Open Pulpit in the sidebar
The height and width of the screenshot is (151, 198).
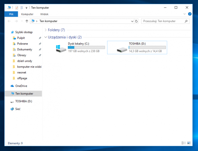(x=21, y=38)
